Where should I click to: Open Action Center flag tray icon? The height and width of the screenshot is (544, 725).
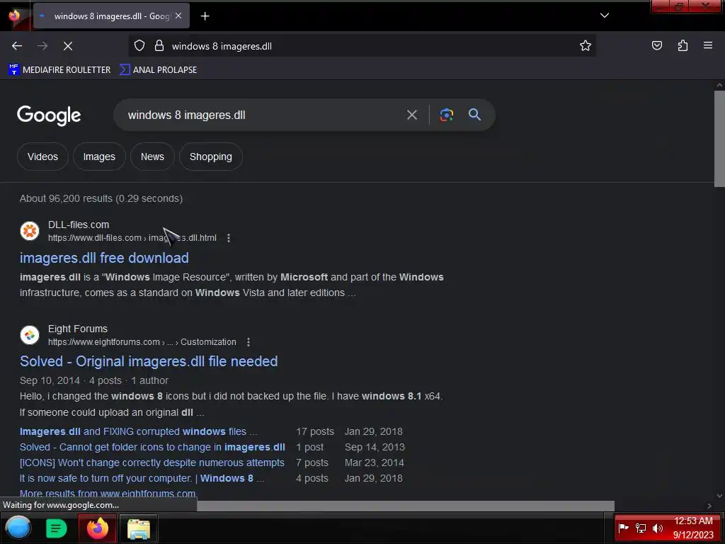pos(623,528)
